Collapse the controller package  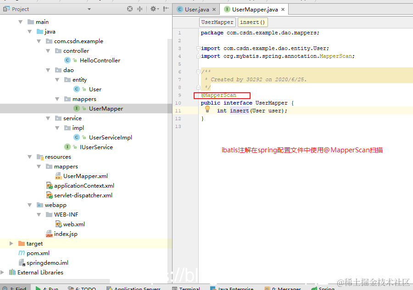48,51
